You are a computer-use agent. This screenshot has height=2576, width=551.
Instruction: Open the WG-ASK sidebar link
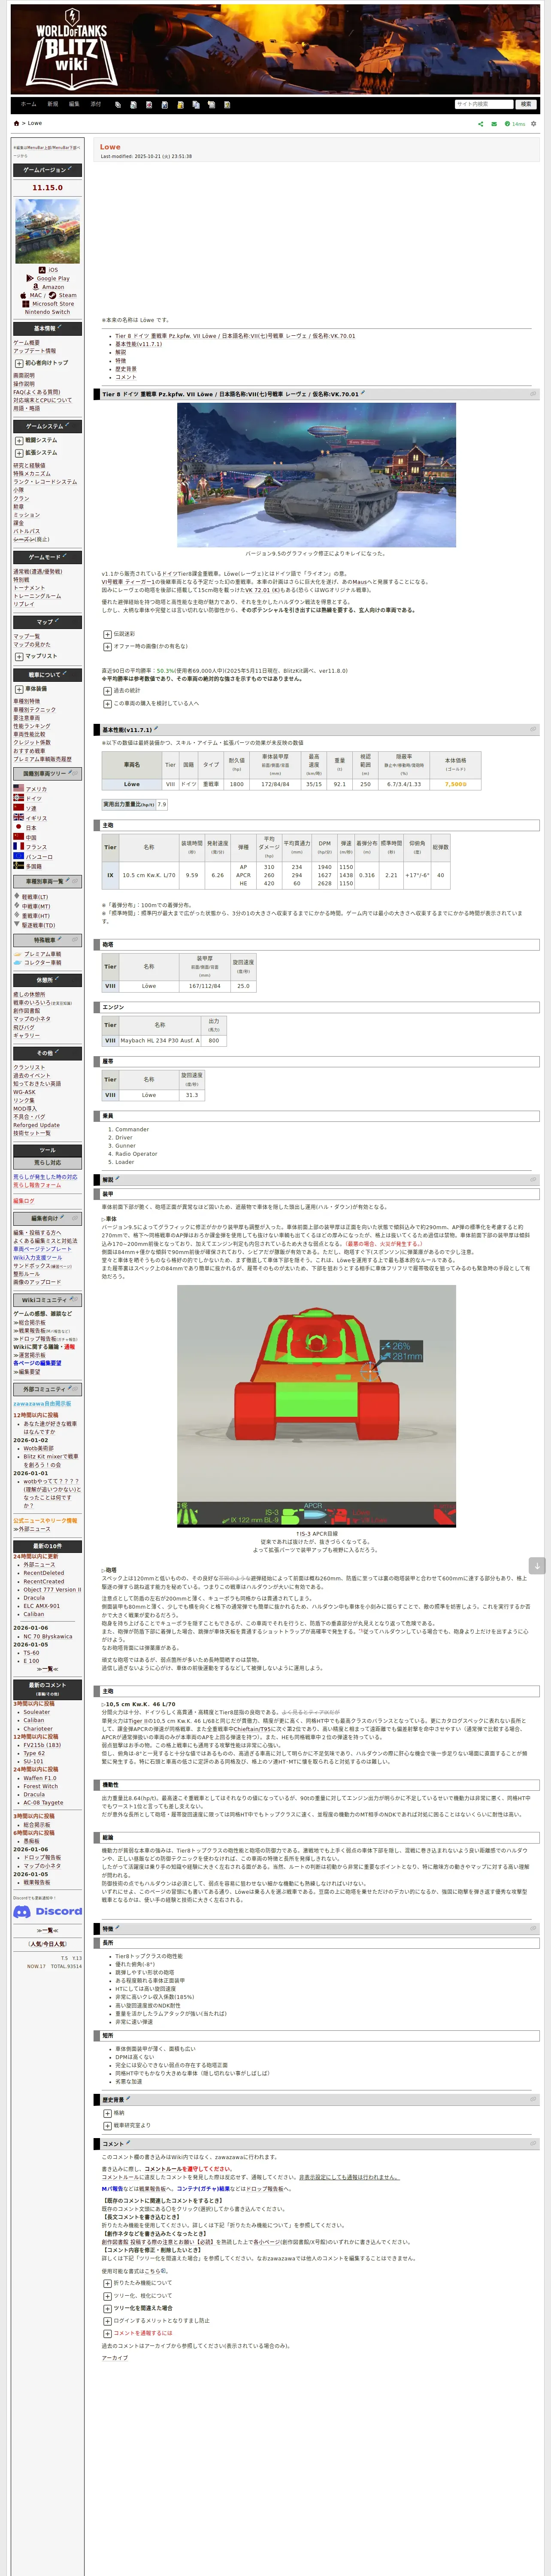[24, 1092]
